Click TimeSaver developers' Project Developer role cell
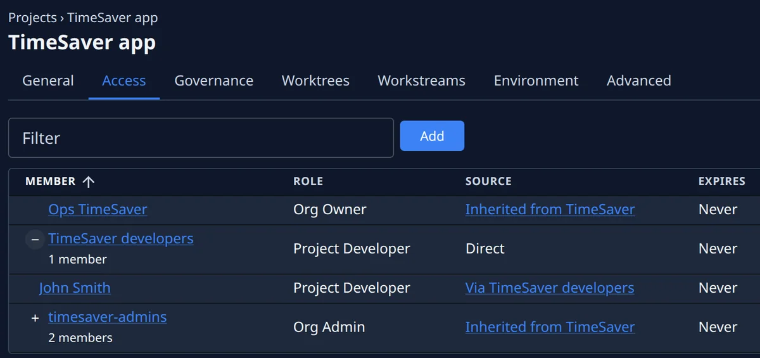The height and width of the screenshot is (358, 760). coord(351,248)
